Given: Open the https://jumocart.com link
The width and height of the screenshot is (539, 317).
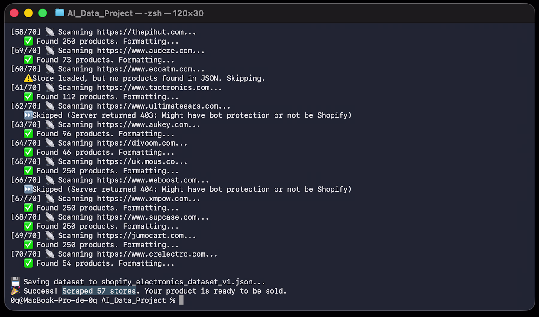Looking at the screenshot, I should pyautogui.click(x=140, y=235).
